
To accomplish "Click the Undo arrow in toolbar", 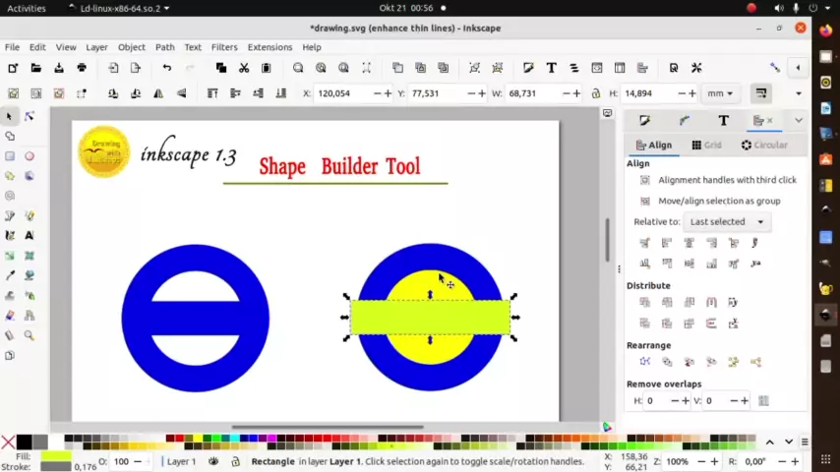I will click(x=166, y=68).
